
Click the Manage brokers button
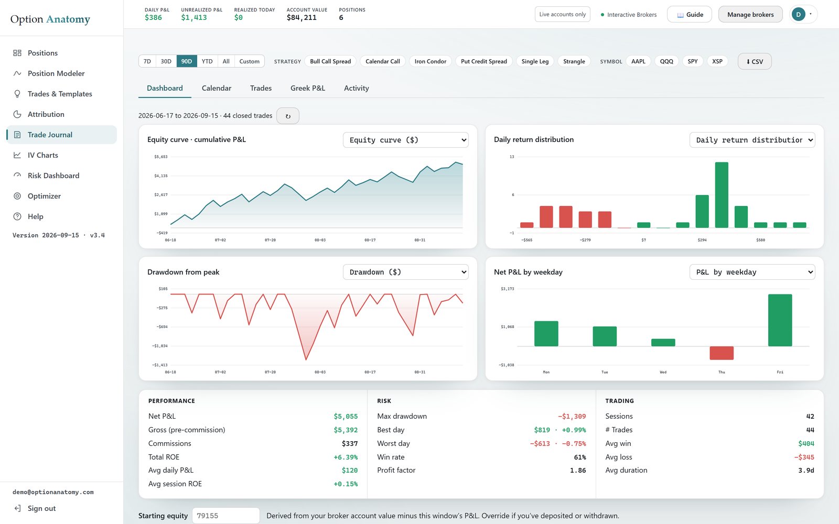[x=750, y=15]
